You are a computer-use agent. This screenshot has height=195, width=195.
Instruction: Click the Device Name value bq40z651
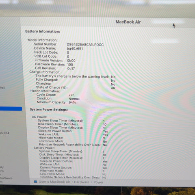tap(75, 49)
